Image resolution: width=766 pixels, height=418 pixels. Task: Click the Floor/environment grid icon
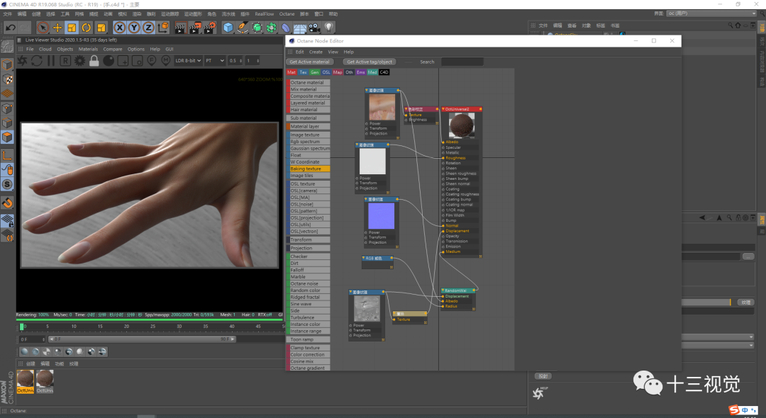pos(300,28)
